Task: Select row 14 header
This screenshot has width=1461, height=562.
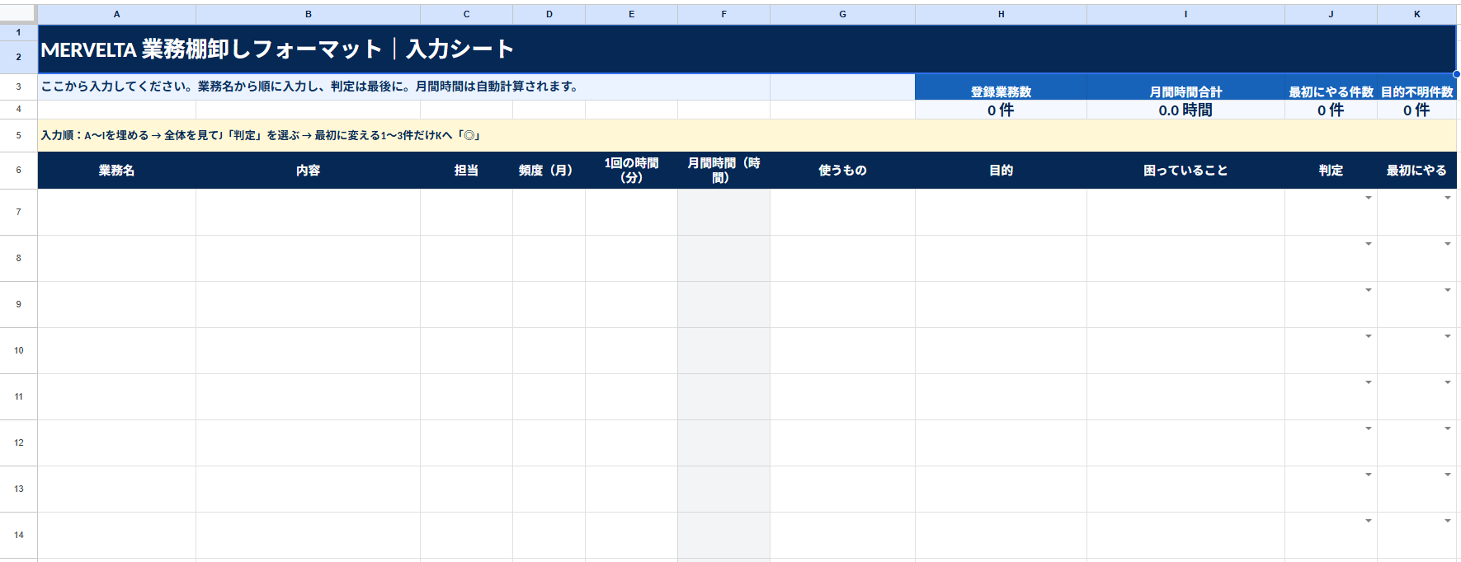Action: [18, 535]
